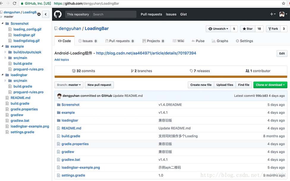Click the language color bar

(x=171, y=77)
